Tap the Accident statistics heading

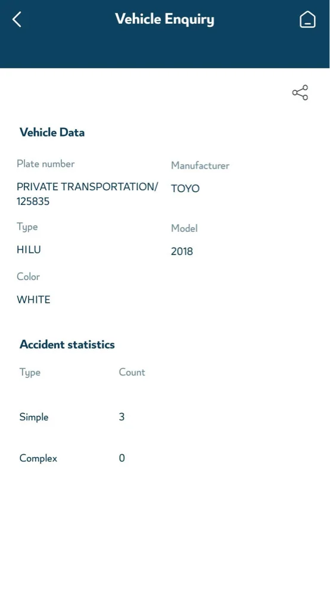pyautogui.click(x=67, y=344)
